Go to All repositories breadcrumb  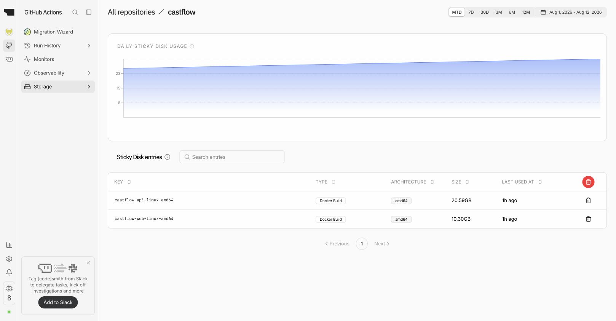click(131, 12)
